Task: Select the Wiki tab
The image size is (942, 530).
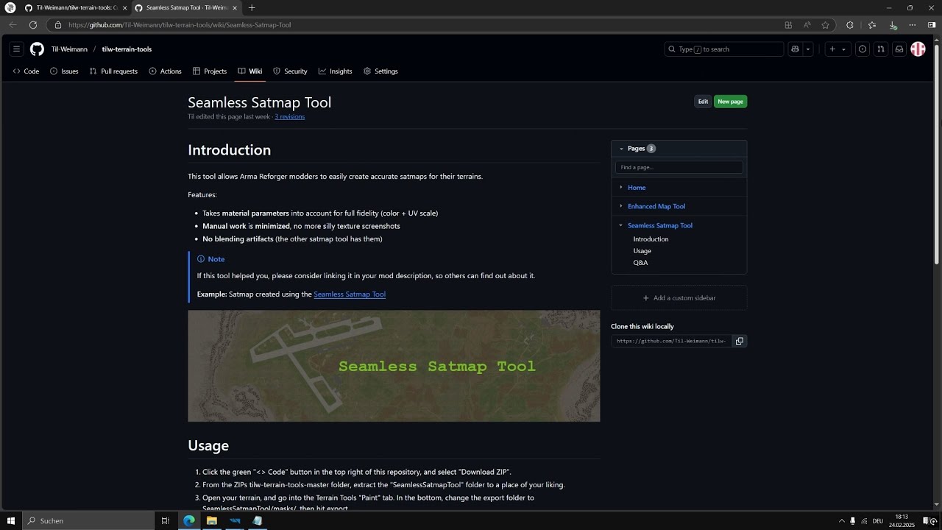Action: tap(250, 71)
